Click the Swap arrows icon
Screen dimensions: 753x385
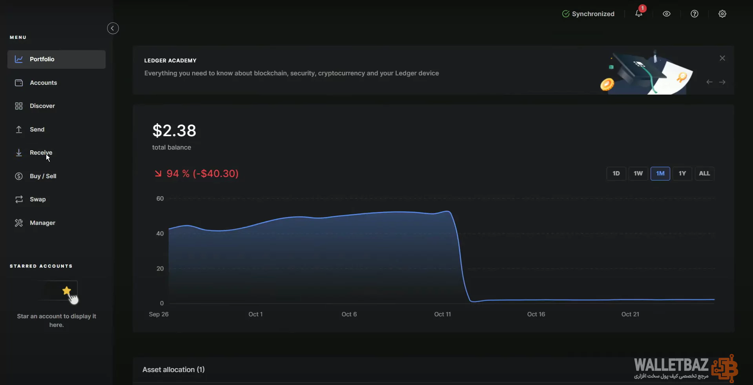(x=19, y=199)
